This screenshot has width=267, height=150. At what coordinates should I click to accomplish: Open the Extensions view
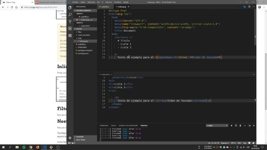click(x=70, y=35)
